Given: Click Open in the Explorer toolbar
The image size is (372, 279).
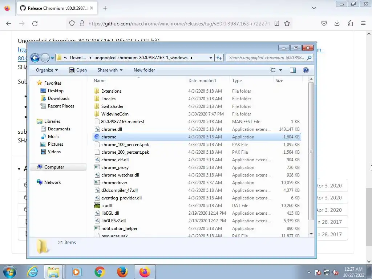Looking at the screenshot, I should tap(78, 70).
